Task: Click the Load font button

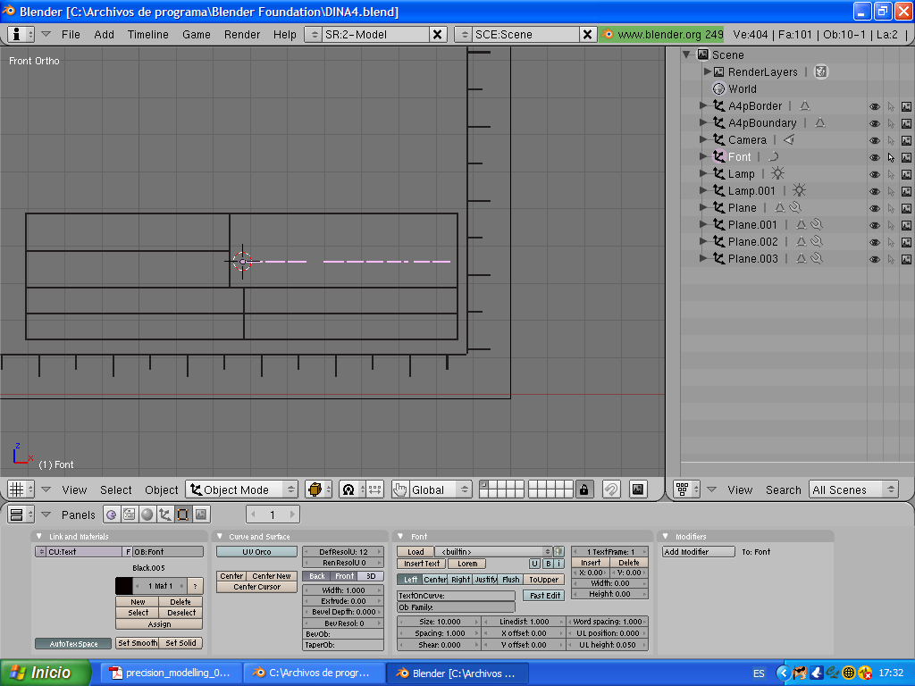Action: click(416, 552)
